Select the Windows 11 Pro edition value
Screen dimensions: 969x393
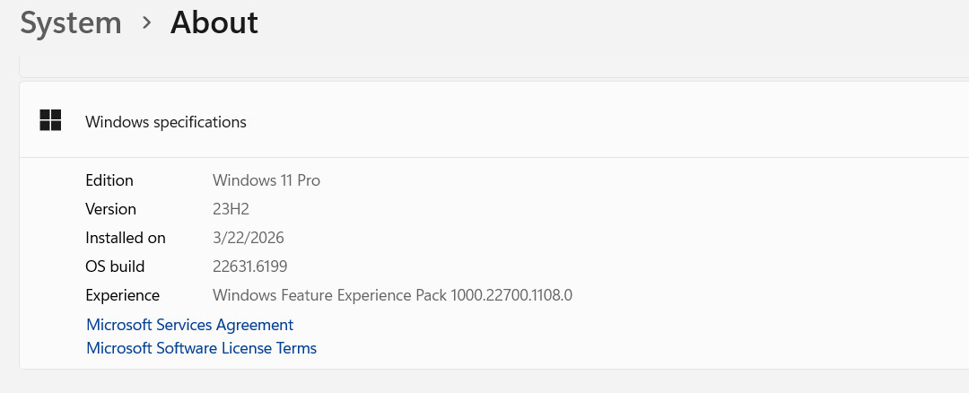point(266,180)
